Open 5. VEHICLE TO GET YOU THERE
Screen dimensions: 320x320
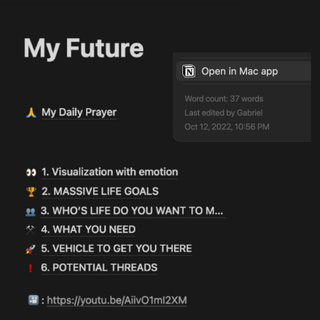tap(116, 248)
